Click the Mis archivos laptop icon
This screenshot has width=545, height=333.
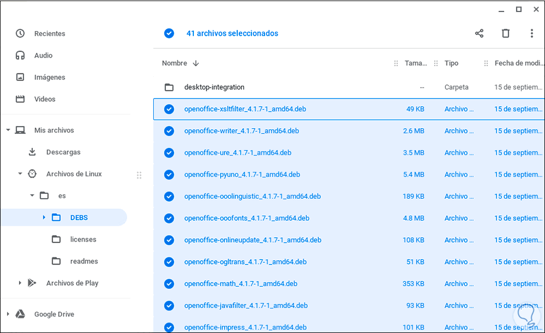coord(20,130)
